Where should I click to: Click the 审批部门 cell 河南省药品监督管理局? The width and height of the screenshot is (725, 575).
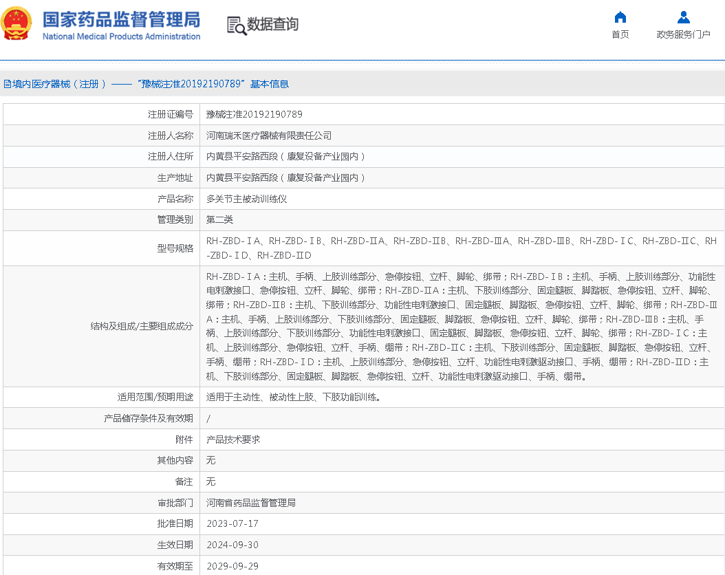[251, 503]
